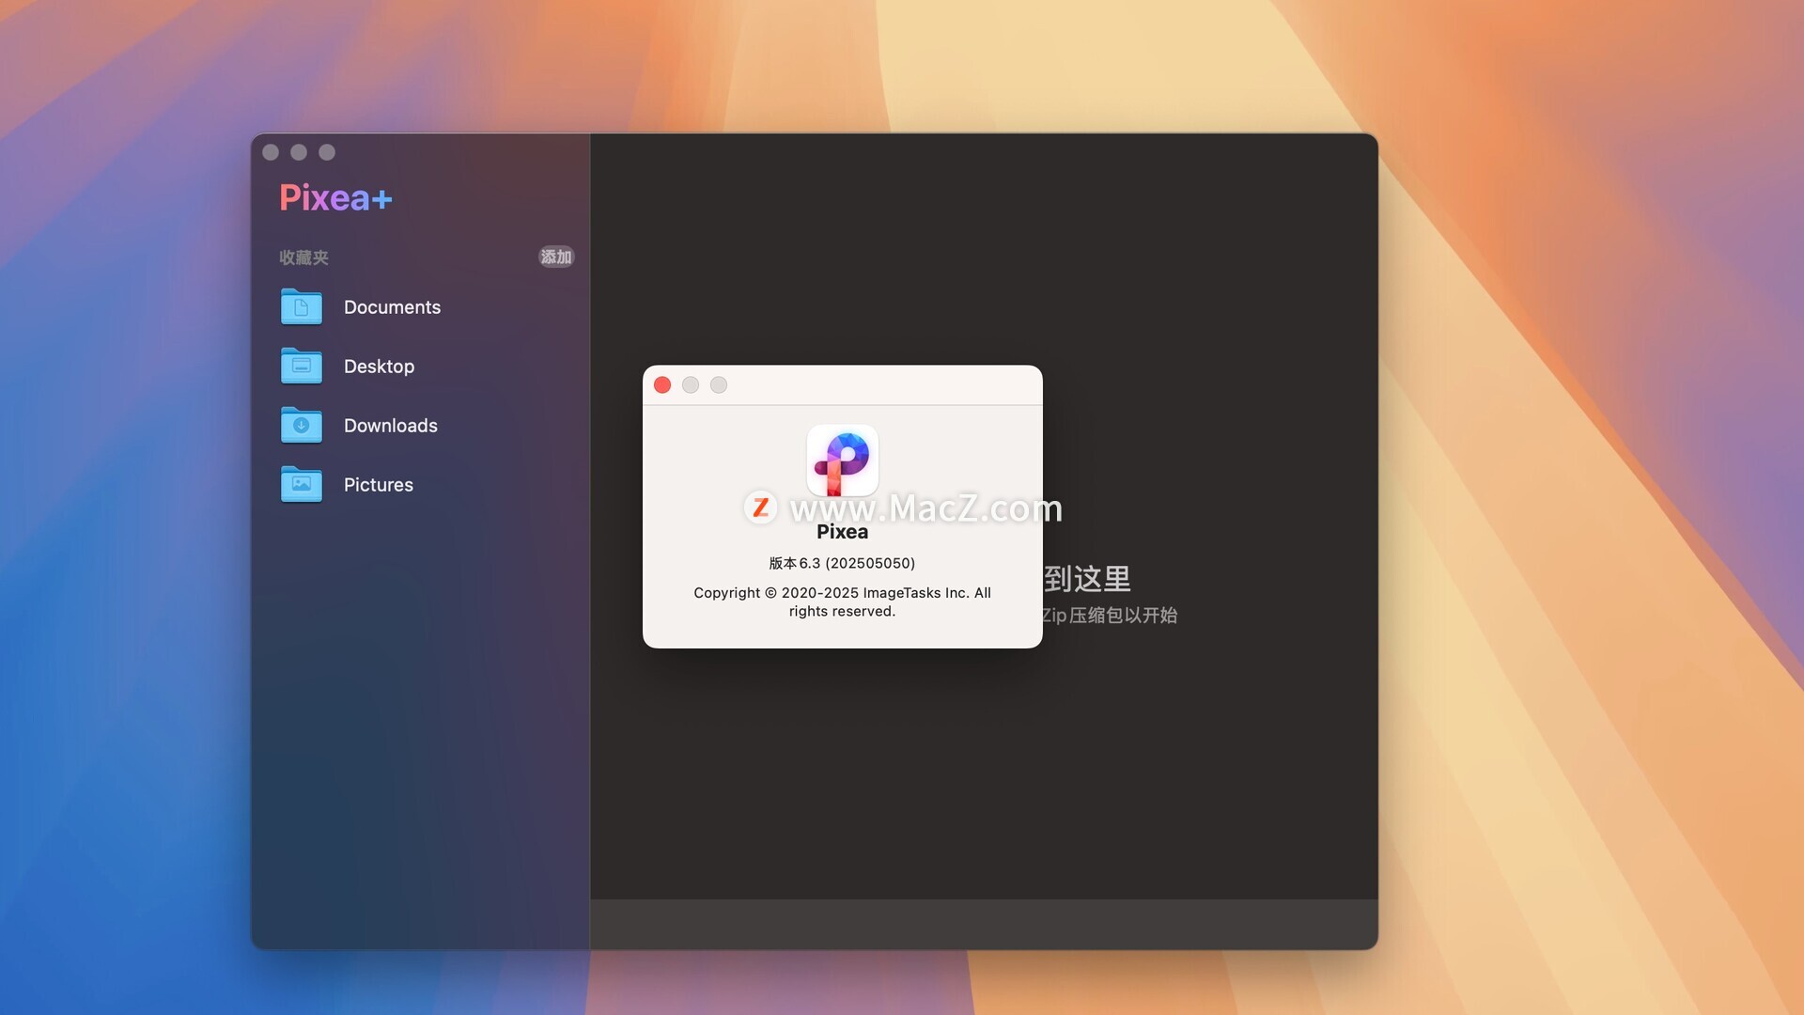Click the gray zoom button of Pixea+ main window
The image size is (1804, 1015).
click(x=327, y=152)
